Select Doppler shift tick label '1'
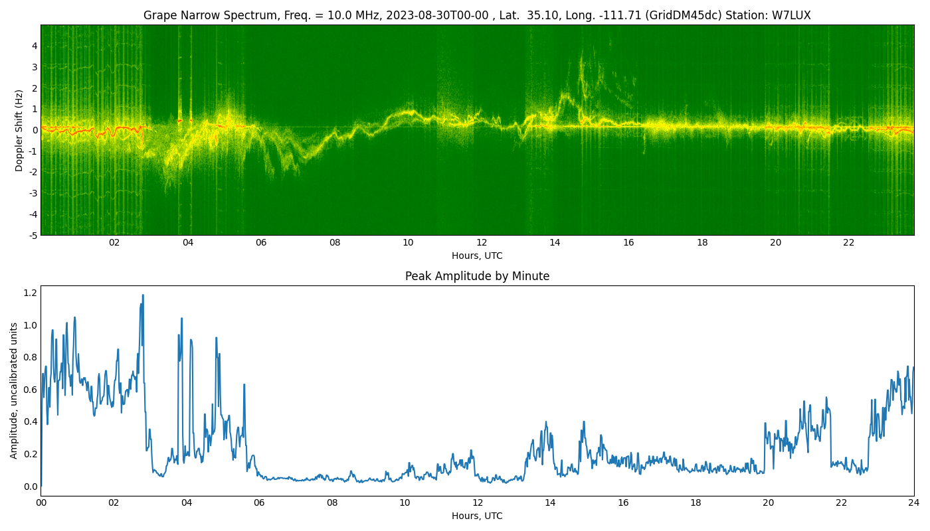The image size is (930, 531). click(x=34, y=109)
